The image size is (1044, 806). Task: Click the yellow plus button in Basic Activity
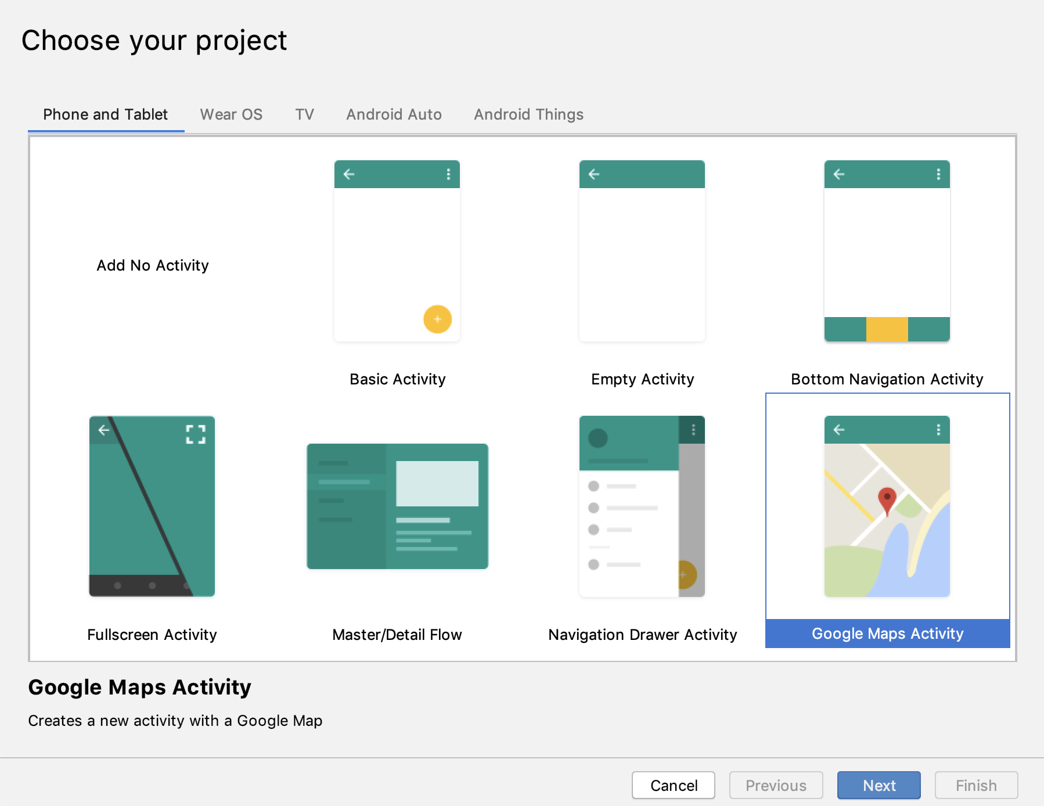pos(437,319)
